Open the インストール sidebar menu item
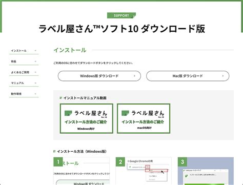 pyautogui.click(x=24, y=51)
